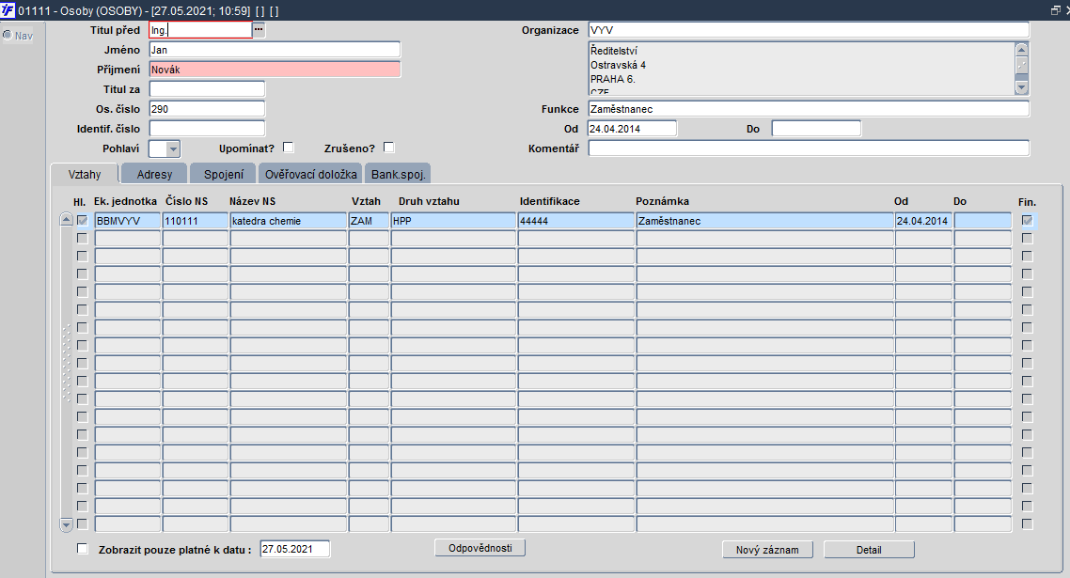Select the Nav radio button
This screenshot has width=1070, height=578.
tap(8, 35)
